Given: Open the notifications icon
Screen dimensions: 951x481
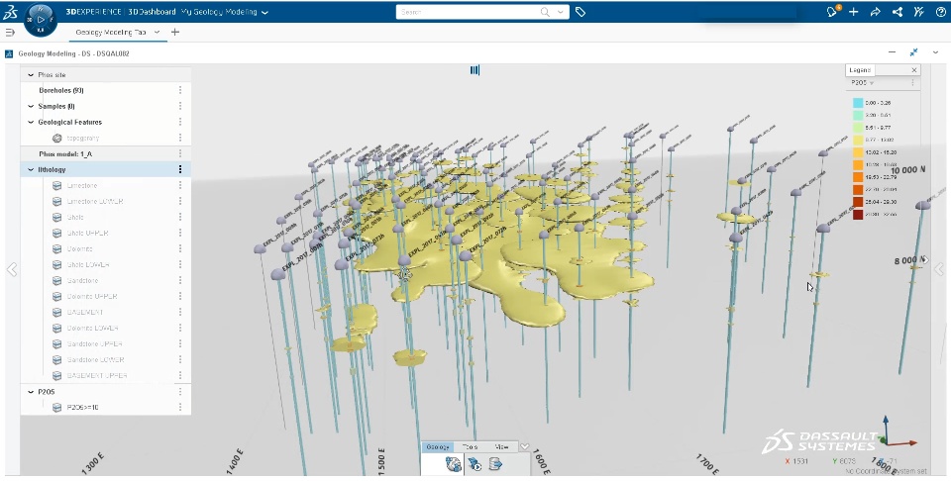Looking at the screenshot, I should coord(832,12).
